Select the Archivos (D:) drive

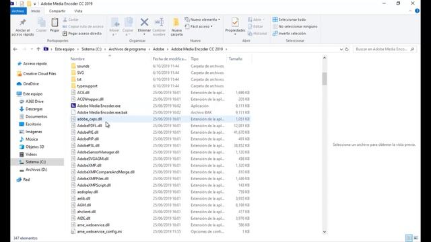[33, 169]
